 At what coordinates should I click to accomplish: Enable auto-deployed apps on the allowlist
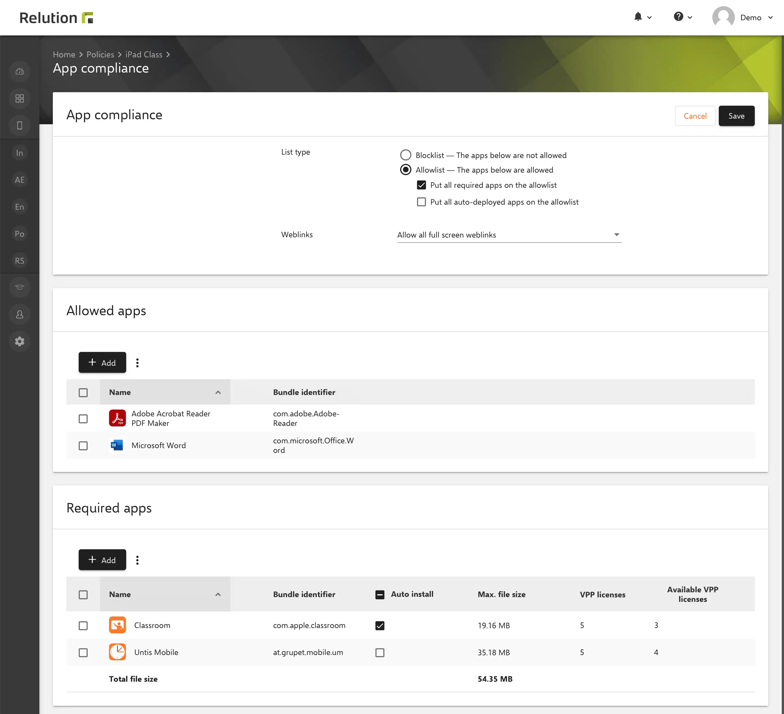(x=421, y=202)
